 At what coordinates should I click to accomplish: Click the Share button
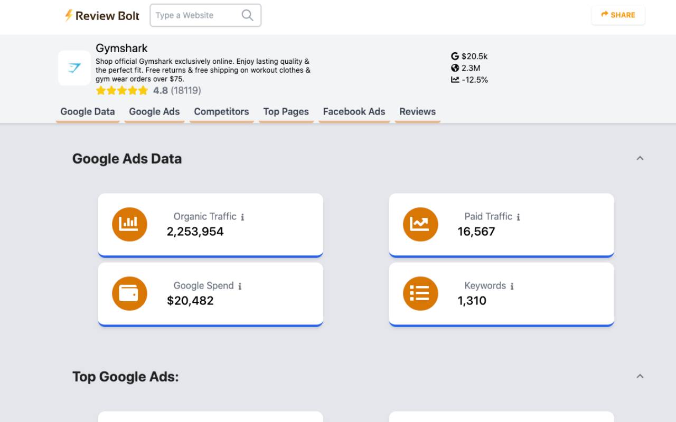[618, 15]
